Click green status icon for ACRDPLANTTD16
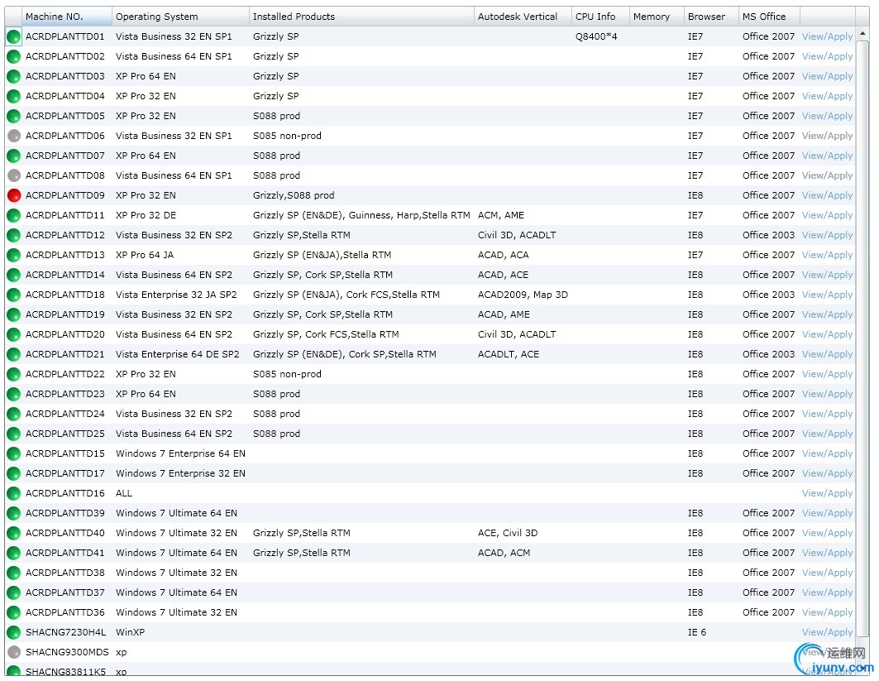Viewport: 879px width, 681px height. tap(13, 494)
